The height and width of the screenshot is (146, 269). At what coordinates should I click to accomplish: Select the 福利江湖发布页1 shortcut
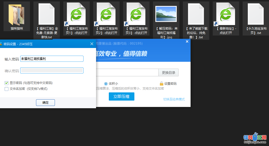[x=76, y=14]
